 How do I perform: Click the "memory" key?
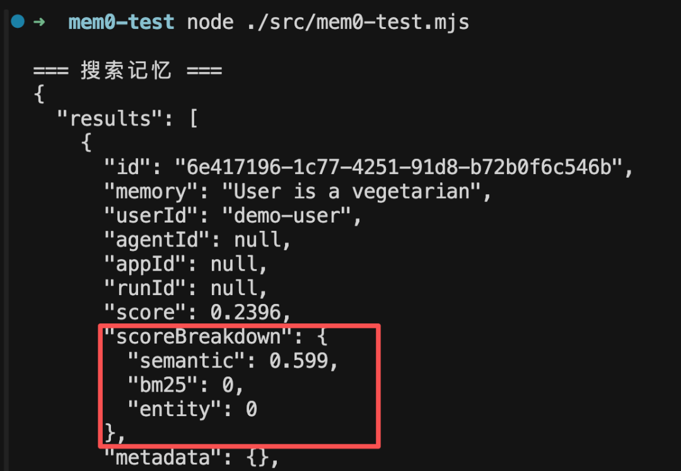coord(151,192)
